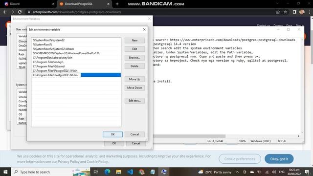Click Cancel in the Environment Variables window

point(136,143)
